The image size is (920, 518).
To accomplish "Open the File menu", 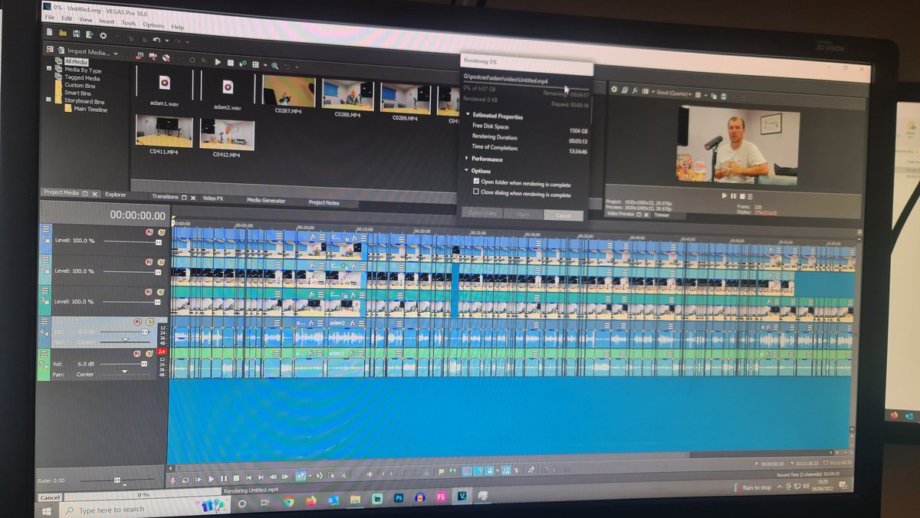I will pyautogui.click(x=51, y=17).
